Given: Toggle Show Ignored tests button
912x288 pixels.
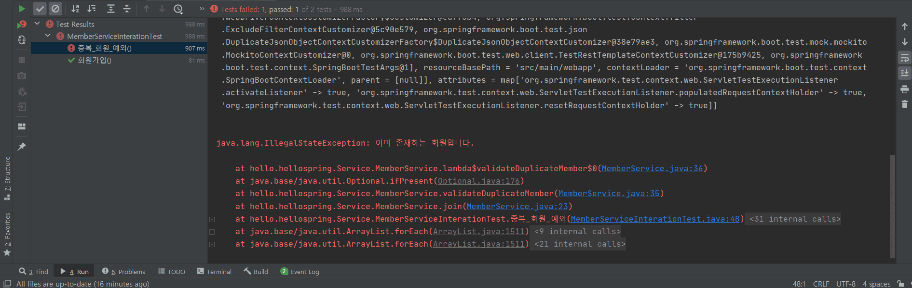Looking at the screenshot, I should click(x=55, y=9).
